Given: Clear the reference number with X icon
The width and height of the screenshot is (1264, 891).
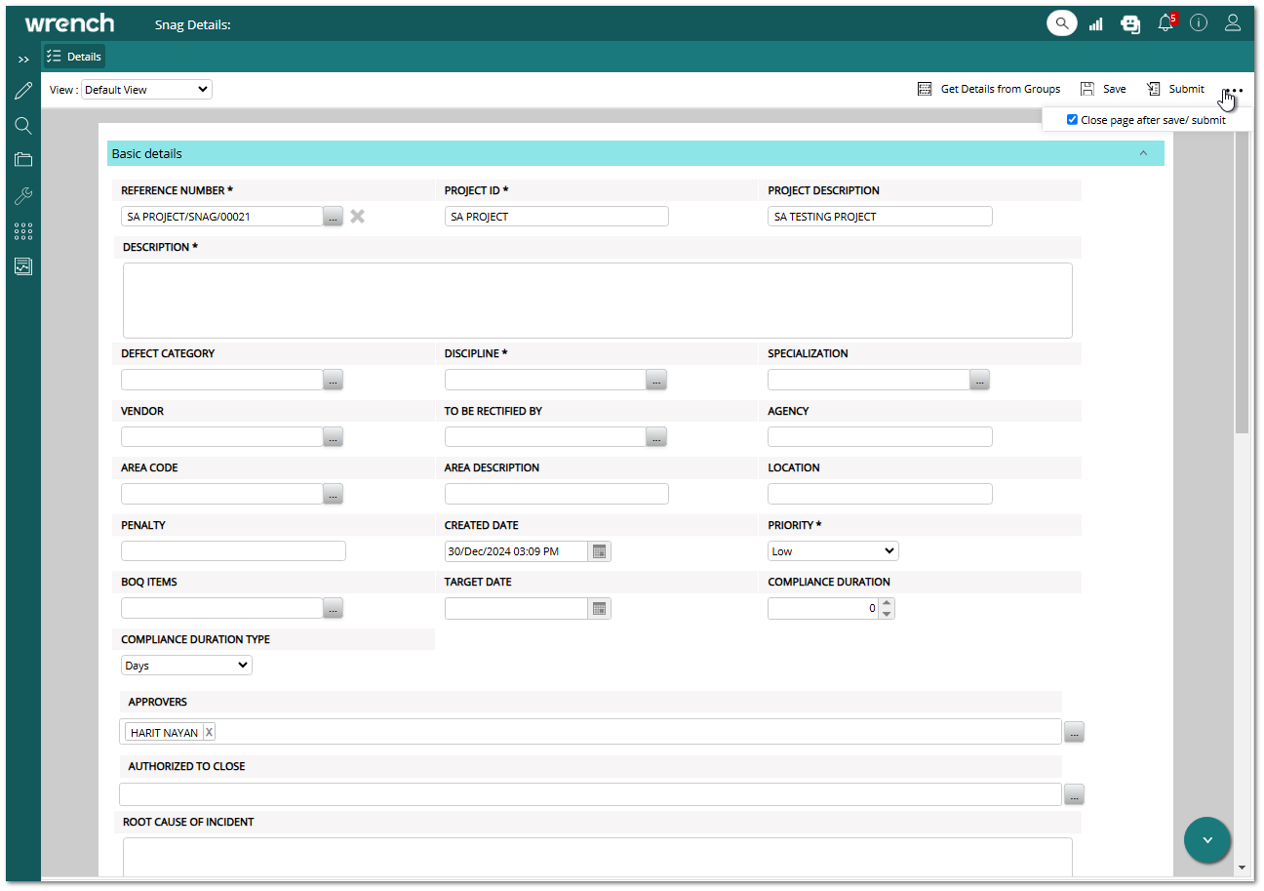Looking at the screenshot, I should point(358,217).
